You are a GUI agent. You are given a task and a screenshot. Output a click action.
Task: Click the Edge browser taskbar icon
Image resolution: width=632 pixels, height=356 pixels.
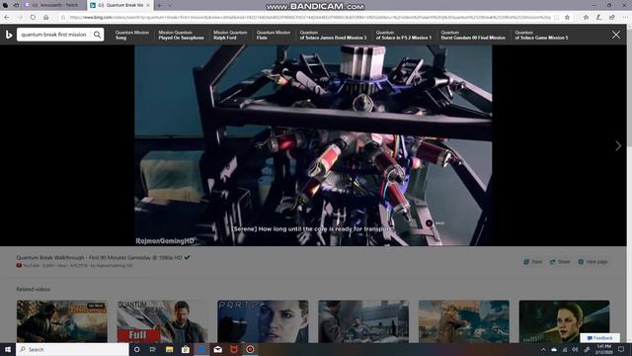click(201, 349)
